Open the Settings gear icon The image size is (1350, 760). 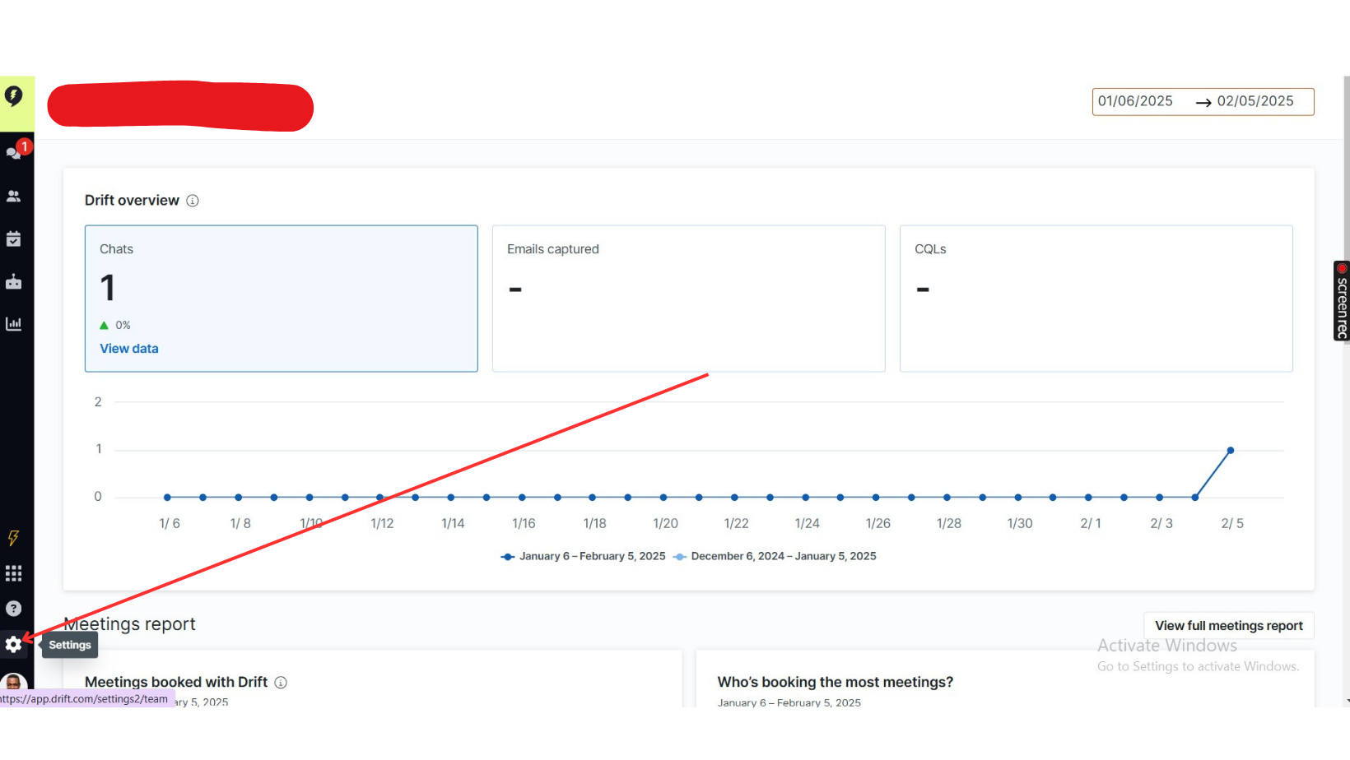[14, 645]
